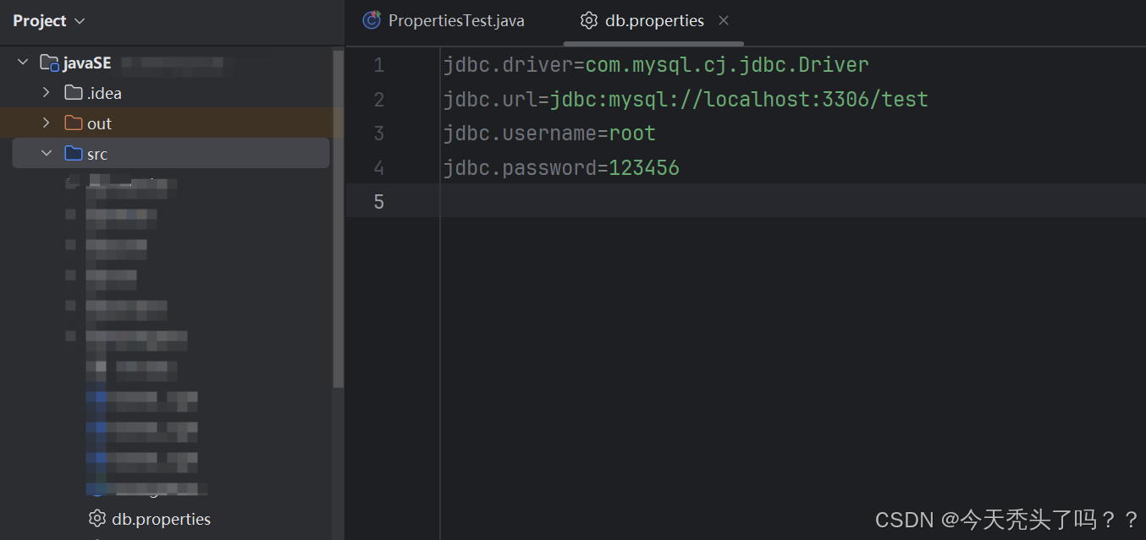Click the gear icon on db.properties tab

tap(589, 19)
